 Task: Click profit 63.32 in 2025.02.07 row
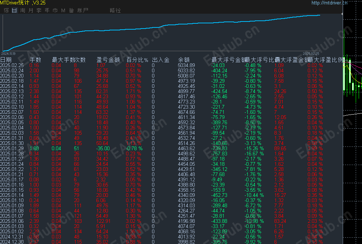point(102,112)
